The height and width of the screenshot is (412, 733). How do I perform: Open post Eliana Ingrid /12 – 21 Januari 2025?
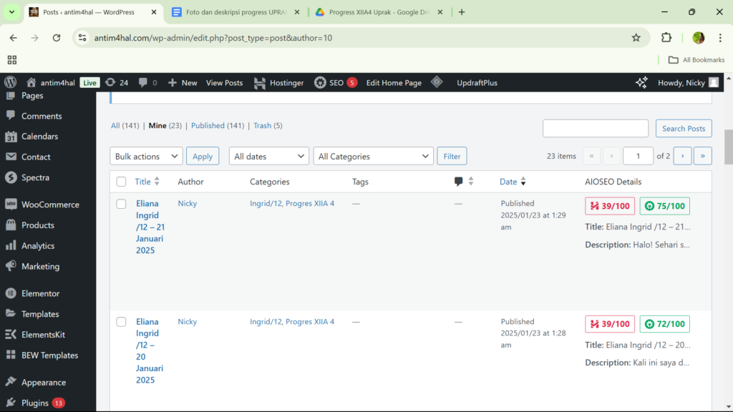(150, 227)
